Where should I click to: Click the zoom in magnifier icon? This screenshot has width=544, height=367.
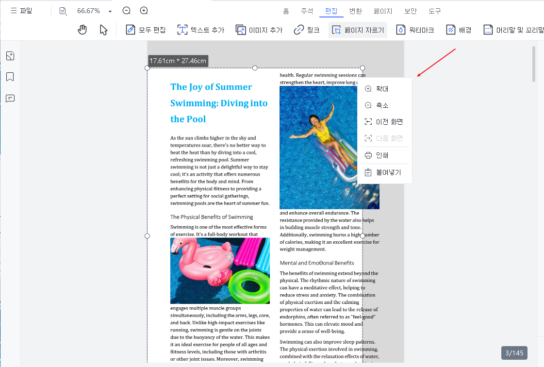[143, 10]
